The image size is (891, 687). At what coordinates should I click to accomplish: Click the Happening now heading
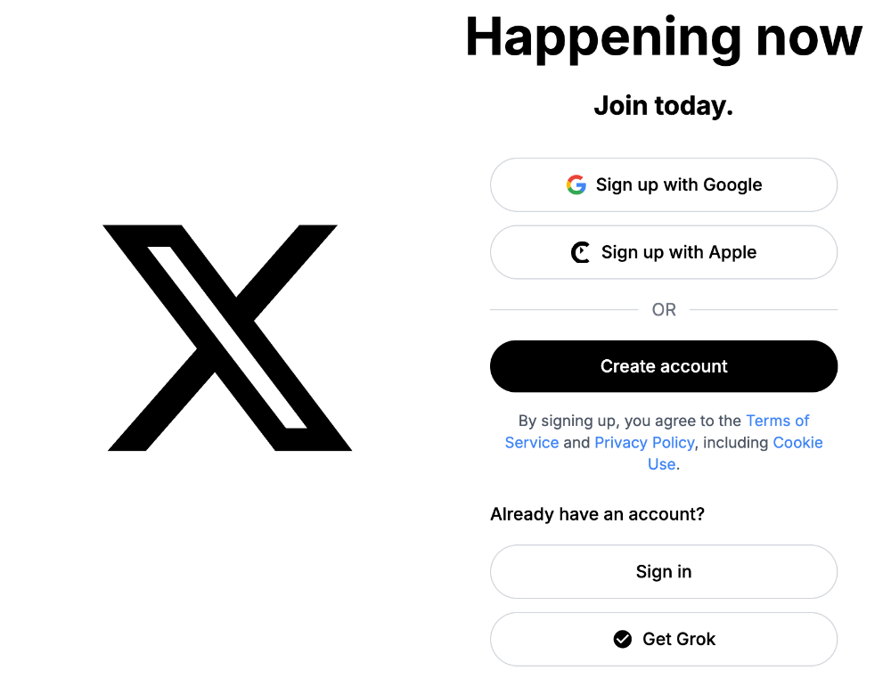pyautogui.click(x=664, y=37)
